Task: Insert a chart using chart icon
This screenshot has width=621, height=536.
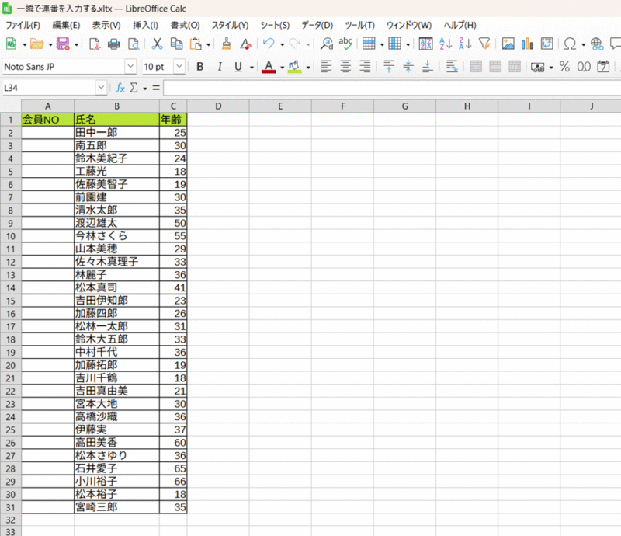Action: pyautogui.click(x=528, y=44)
